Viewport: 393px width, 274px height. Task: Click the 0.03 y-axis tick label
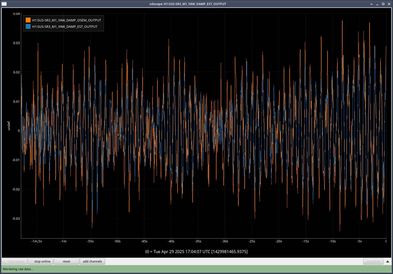17,43
